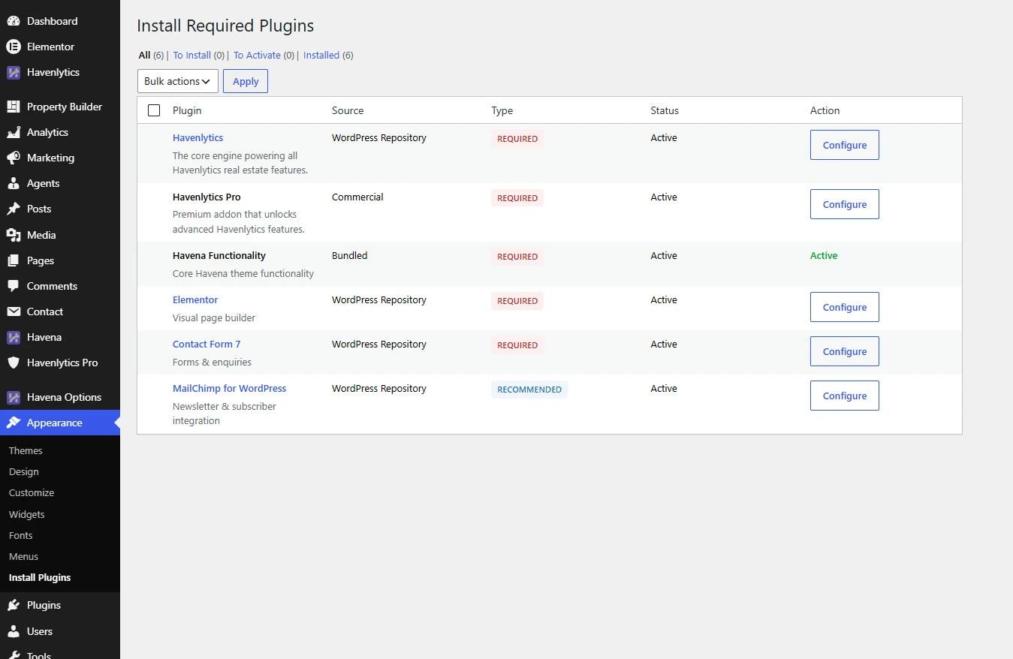Show the Installed plugins filter
1013x659 pixels.
coord(321,55)
